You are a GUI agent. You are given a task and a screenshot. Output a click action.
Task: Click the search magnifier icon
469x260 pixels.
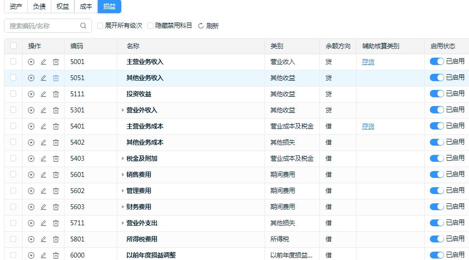click(x=83, y=26)
